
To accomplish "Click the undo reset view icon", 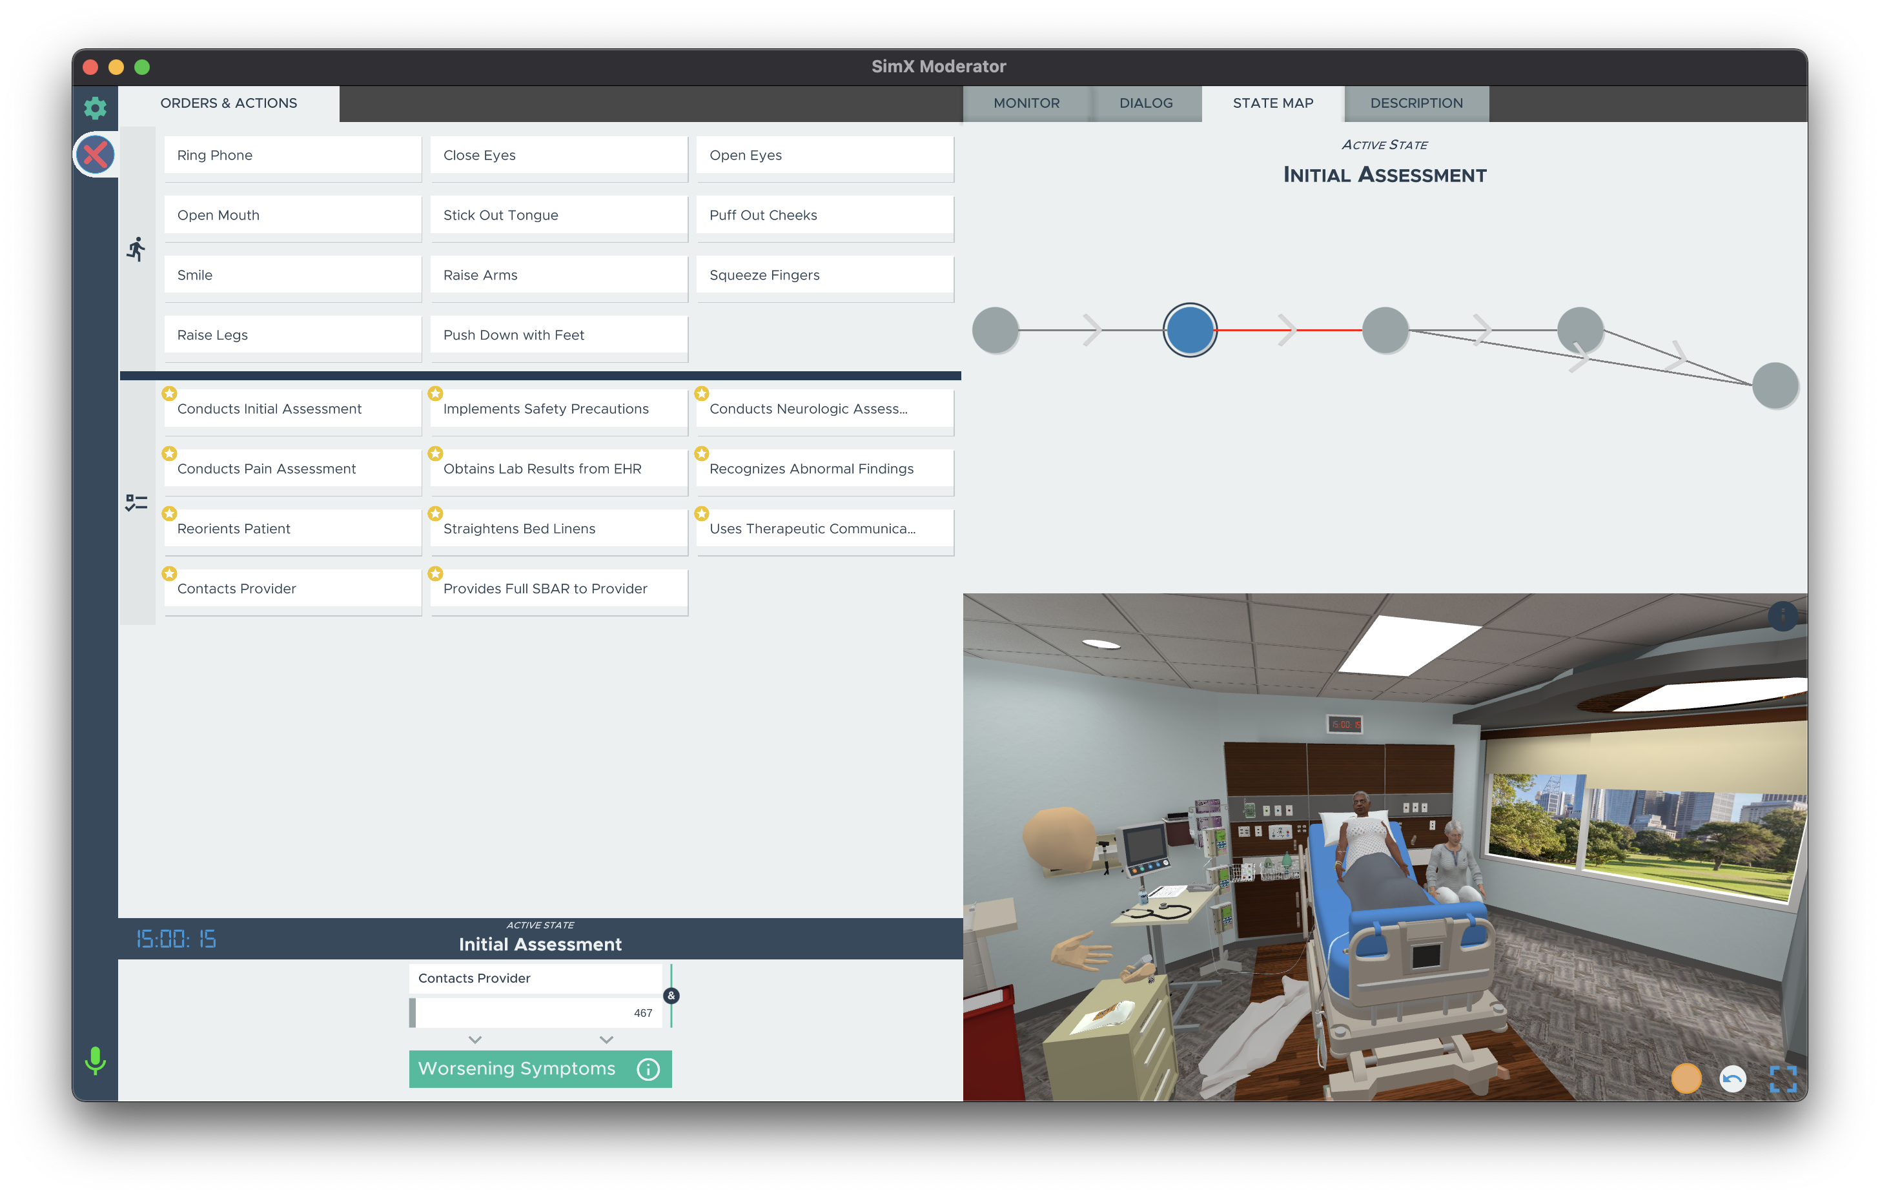I will click(1732, 1078).
